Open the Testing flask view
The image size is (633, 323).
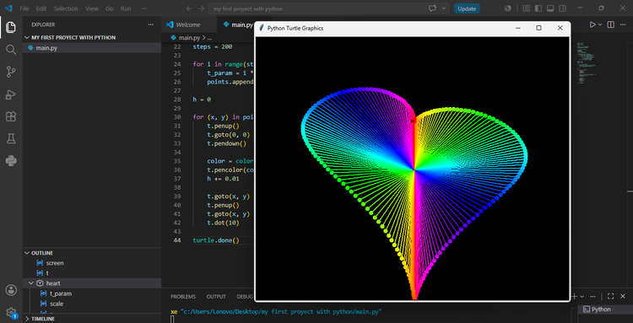click(x=11, y=139)
